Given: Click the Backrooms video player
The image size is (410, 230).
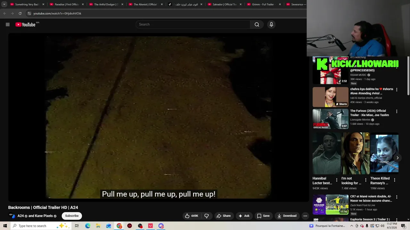Looking at the screenshot, I should click(x=159, y=118).
